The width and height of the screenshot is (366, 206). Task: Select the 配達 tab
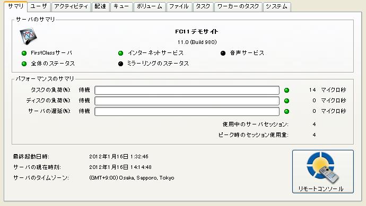pyautogui.click(x=100, y=6)
